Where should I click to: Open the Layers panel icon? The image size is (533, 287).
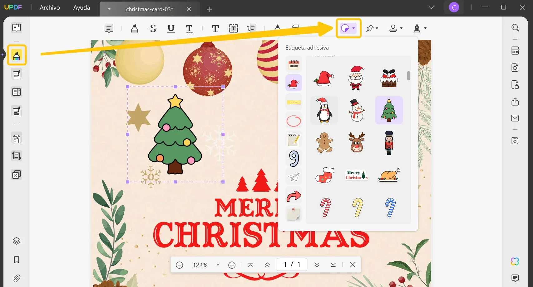coord(17,241)
